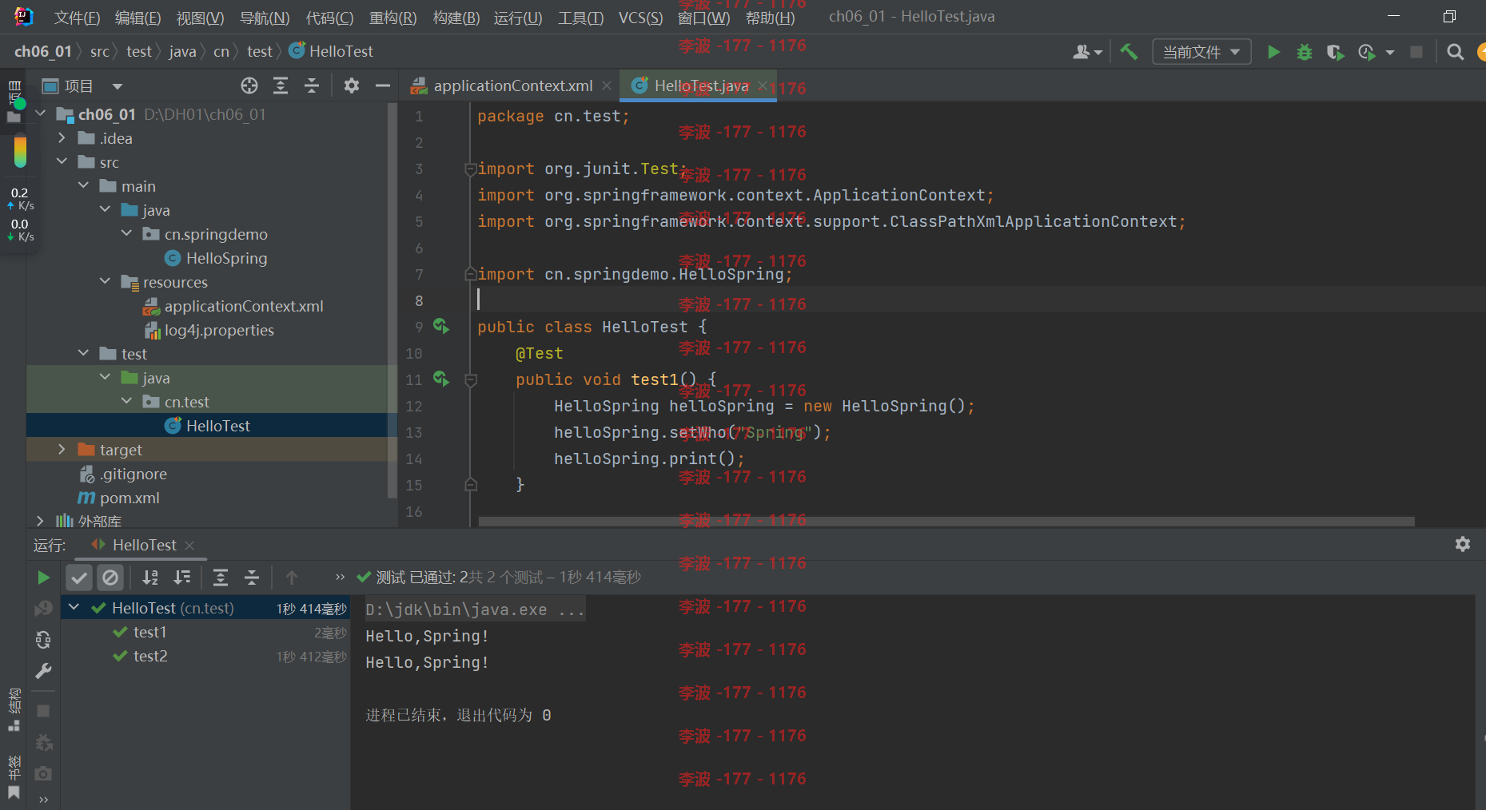Screen dimensions: 1486x810
Task: Collapse HelloTest results tree node
Action: pyautogui.click(x=74, y=608)
